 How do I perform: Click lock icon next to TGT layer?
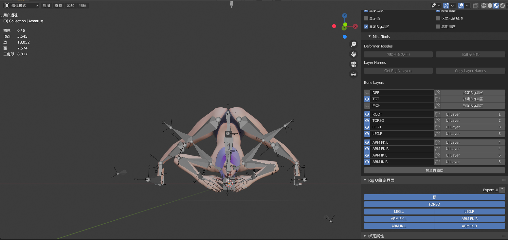[437, 99]
